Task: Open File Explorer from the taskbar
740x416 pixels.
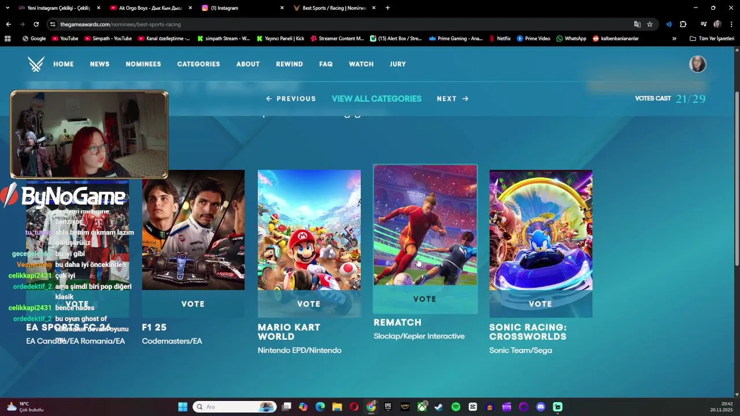Action: pos(337,407)
